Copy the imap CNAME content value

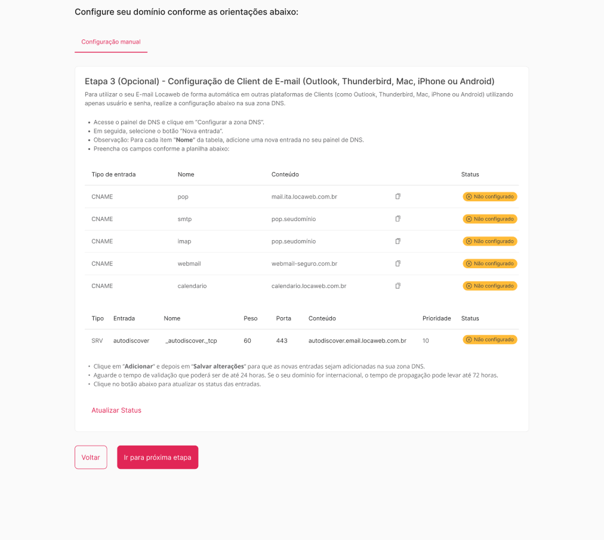[x=398, y=241]
